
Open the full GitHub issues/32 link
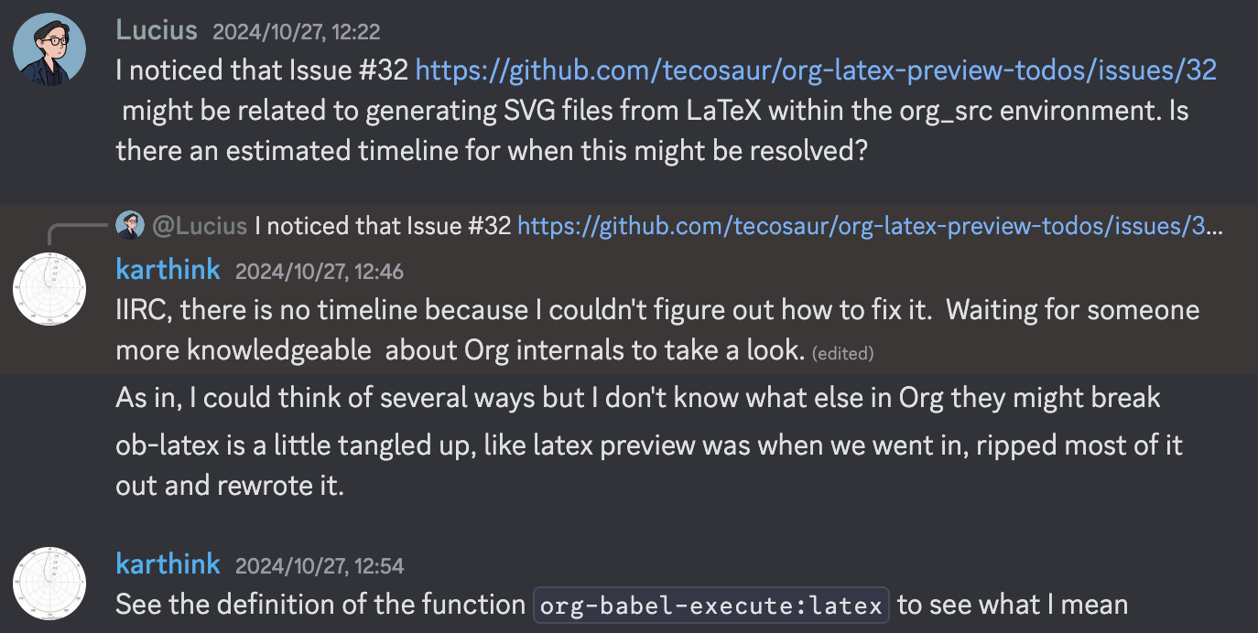click(x=816, y=71)
